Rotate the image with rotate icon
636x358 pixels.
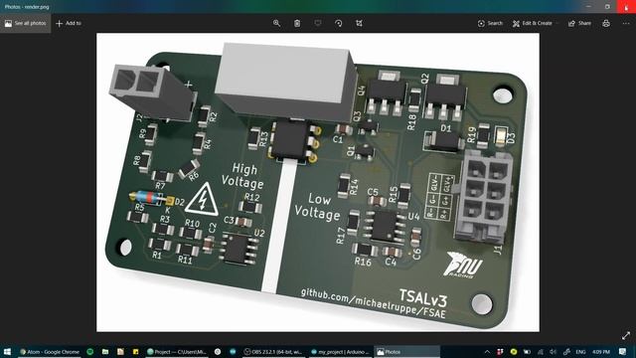point(338,23)
